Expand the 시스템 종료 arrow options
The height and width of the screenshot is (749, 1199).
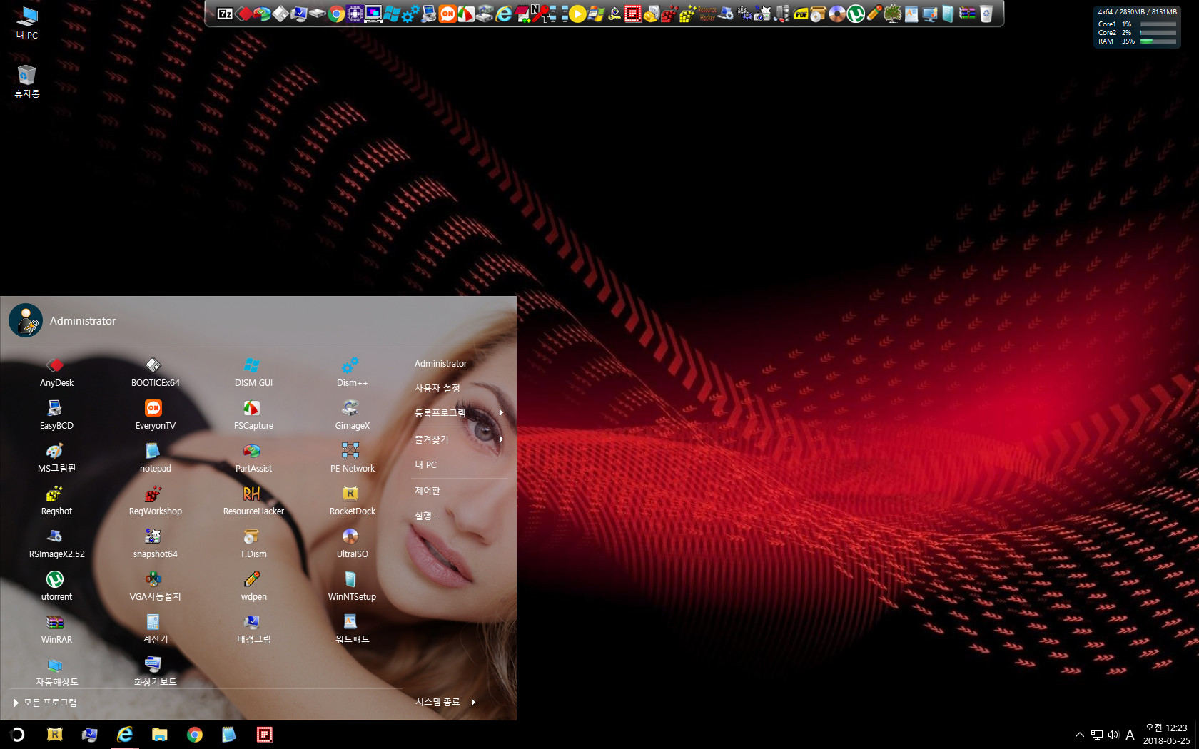point(474,702)
